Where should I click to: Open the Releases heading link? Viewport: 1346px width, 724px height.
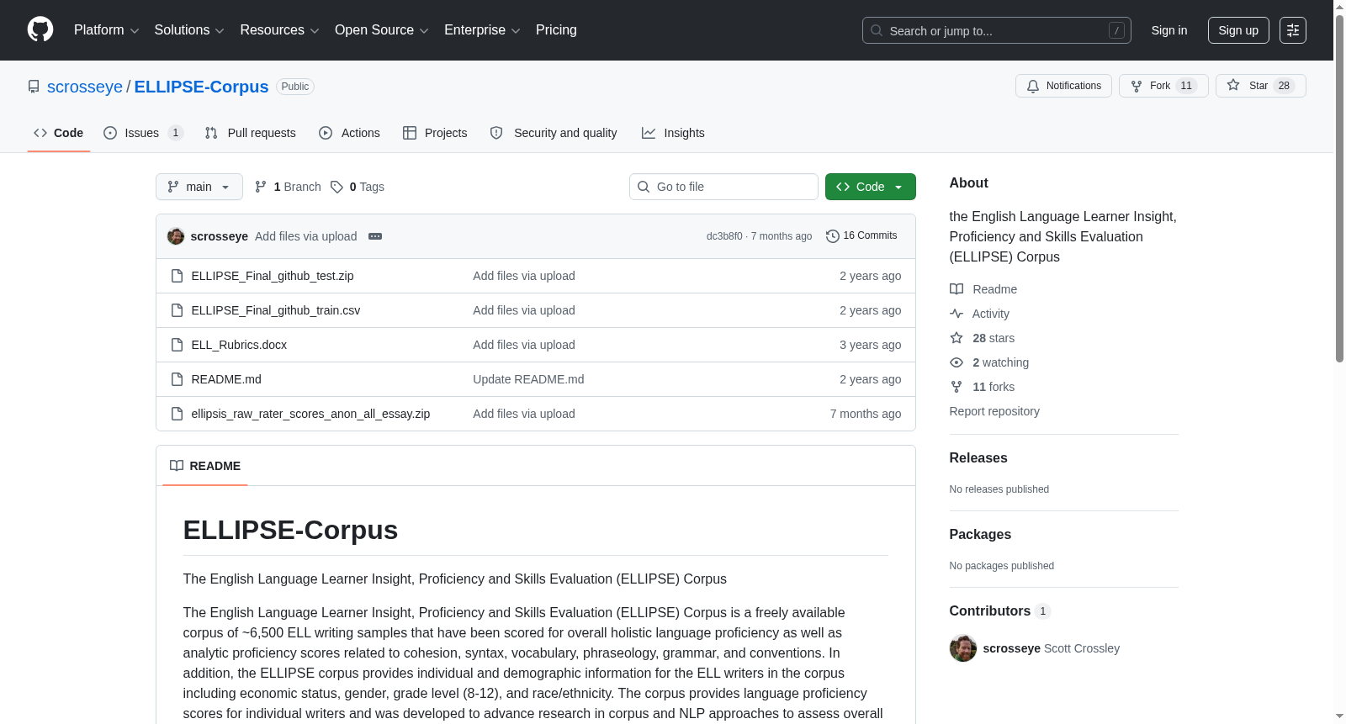978,458
